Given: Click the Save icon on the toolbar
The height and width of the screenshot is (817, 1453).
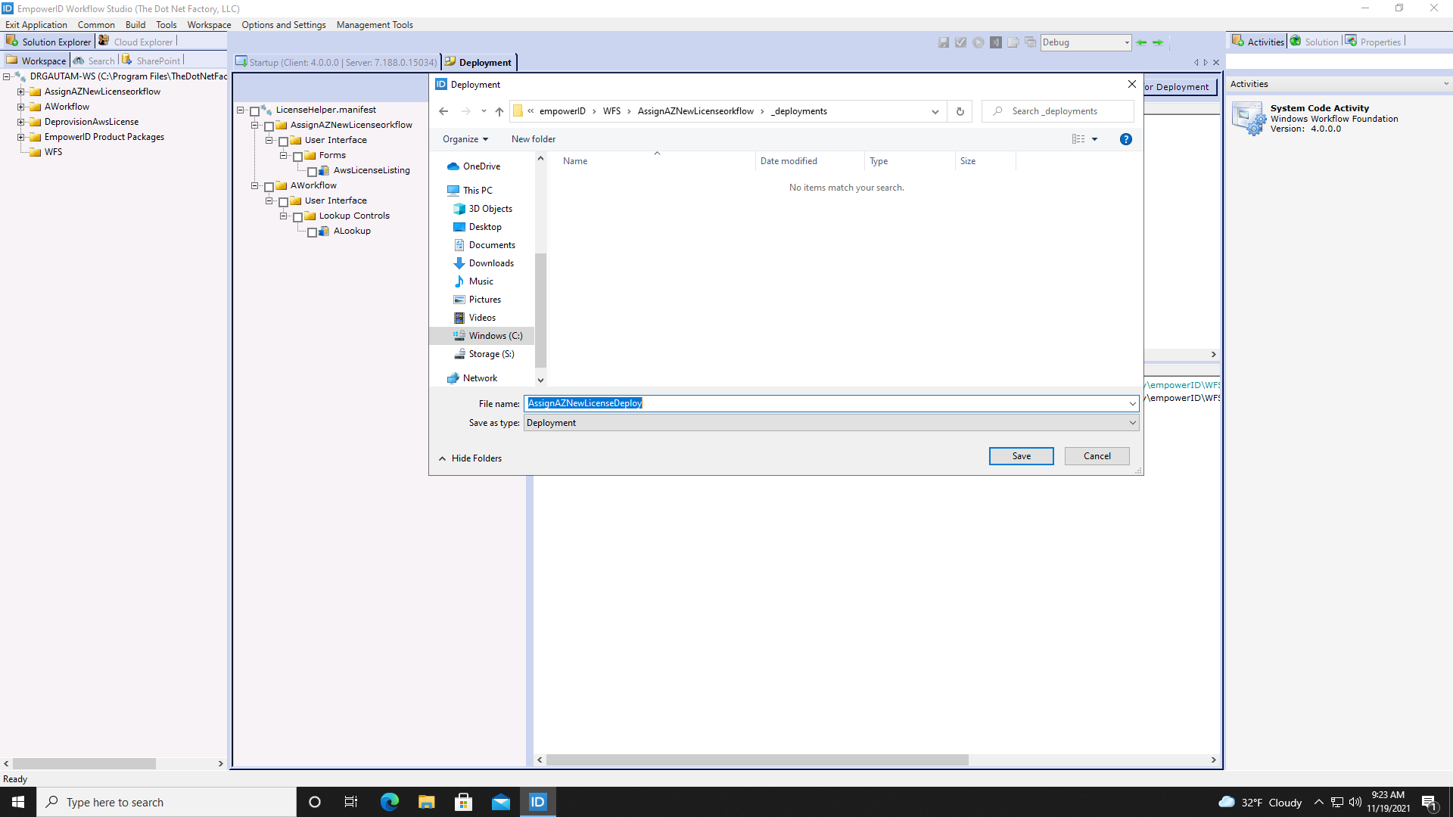Looking at the screenshot, I should pyautogui.click(x=944, y=42).
